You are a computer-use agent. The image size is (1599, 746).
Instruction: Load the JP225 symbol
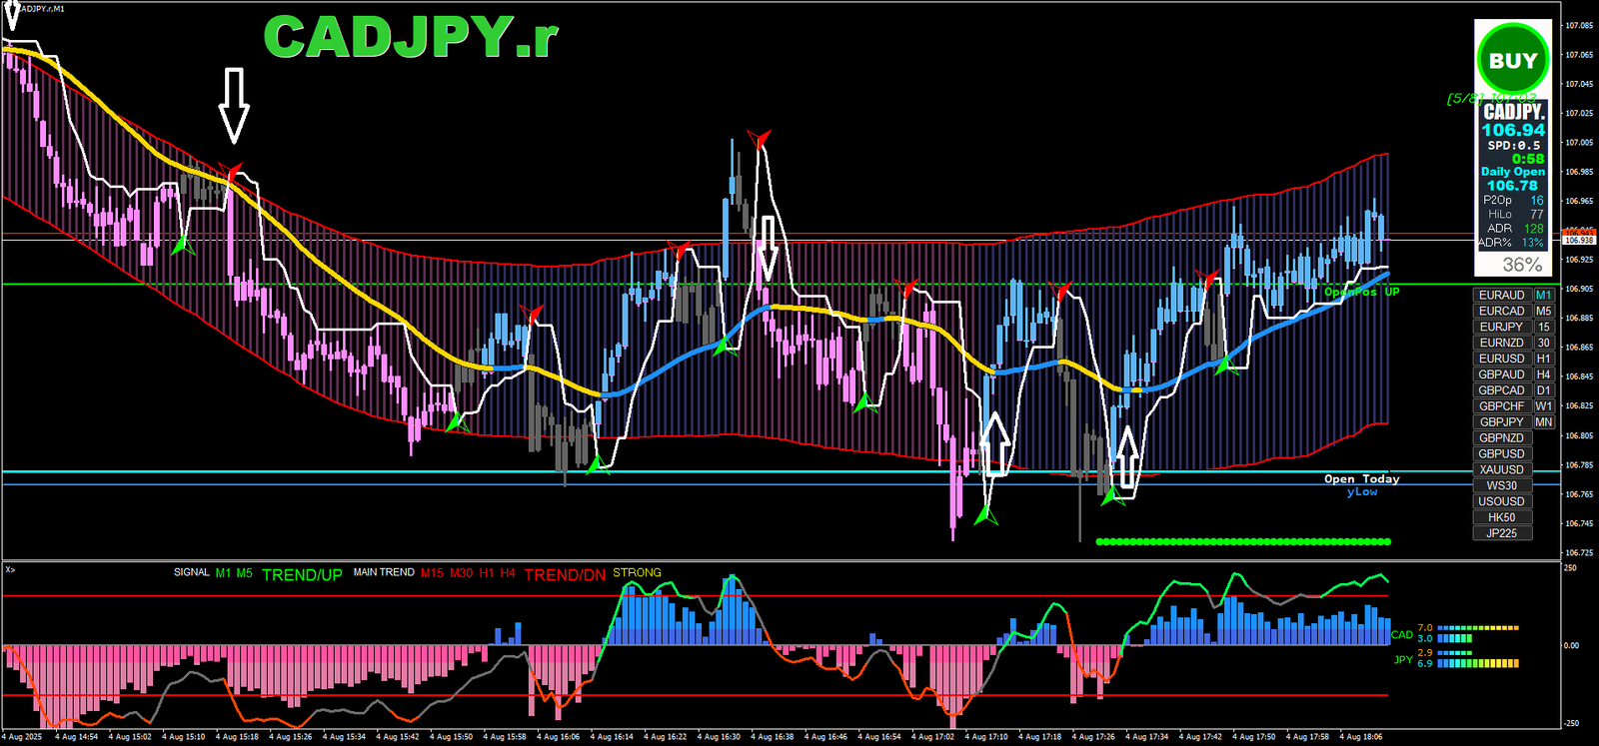[x=1501, y=533]
